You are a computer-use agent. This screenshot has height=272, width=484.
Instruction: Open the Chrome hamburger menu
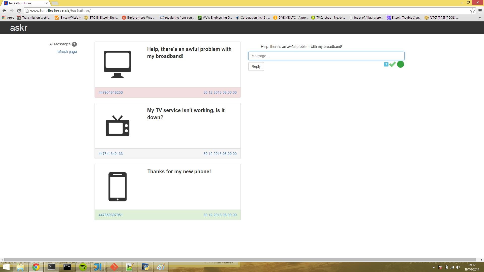click(480, 11)
